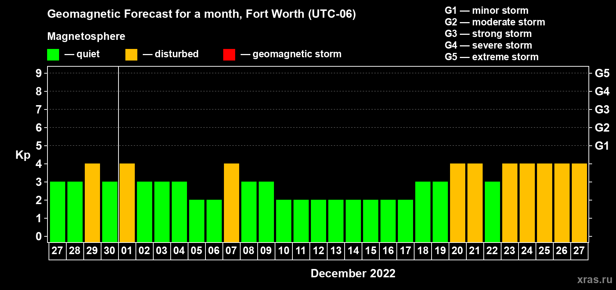The width and height of the screenshot is (616, 290).
Task: Select the date label 20 on the axis
Action: pos(457,251)
